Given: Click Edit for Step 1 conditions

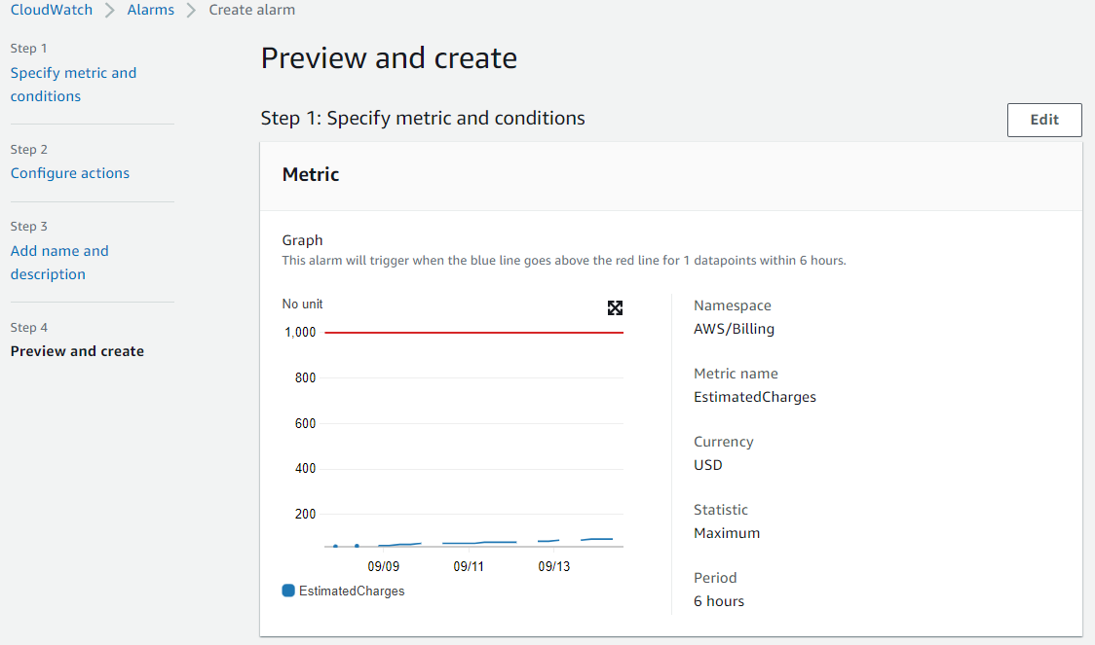Looking at the screenshot, I should (1043, 119).
